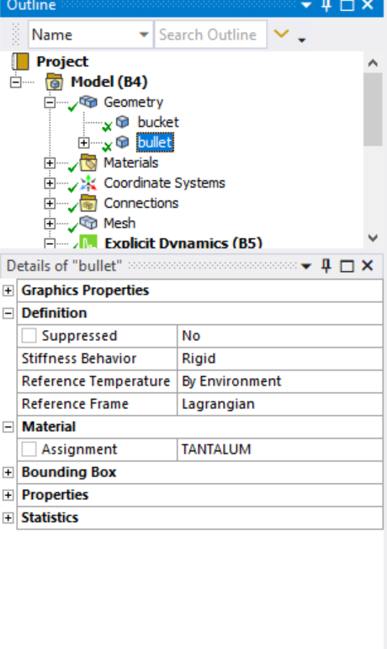Click the Search Outline input field
Viewport: 387px width, 649px height.
coord(210,35)
